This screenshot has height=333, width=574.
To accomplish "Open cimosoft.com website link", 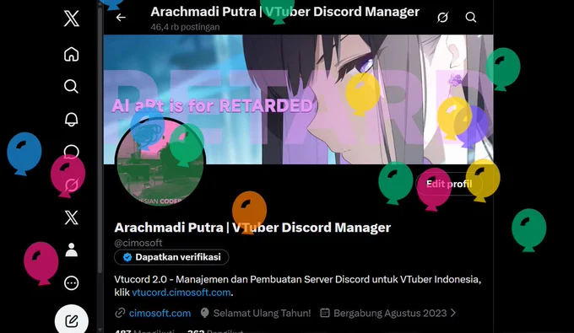I will point(160,313).
